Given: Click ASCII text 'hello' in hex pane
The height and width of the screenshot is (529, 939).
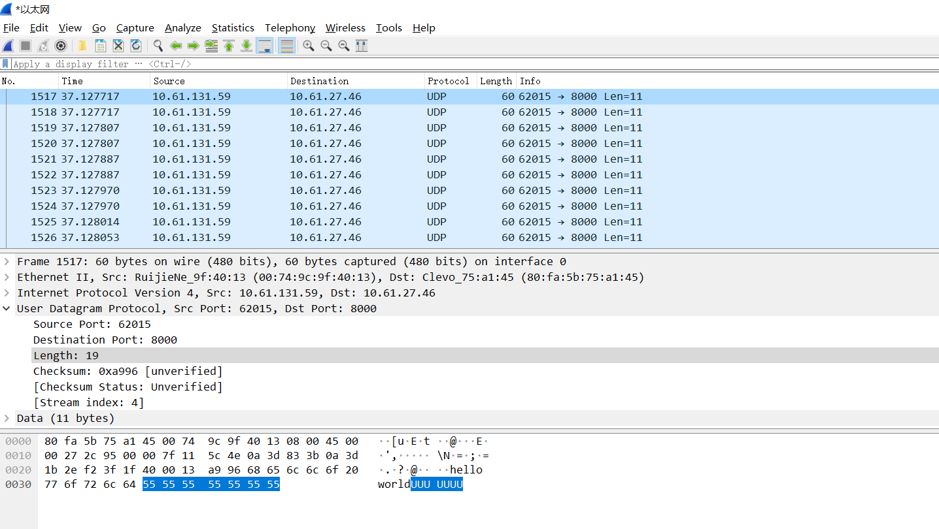Looking at the screenshot, I should [466, 470].
